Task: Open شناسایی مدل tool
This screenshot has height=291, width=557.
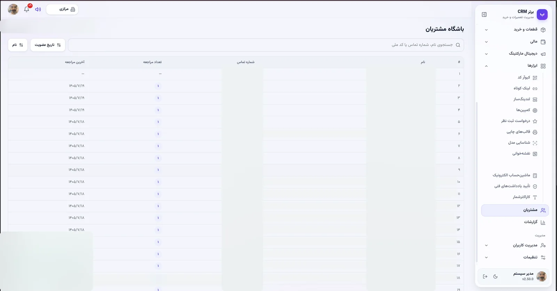Action: (x=519, y=143)
